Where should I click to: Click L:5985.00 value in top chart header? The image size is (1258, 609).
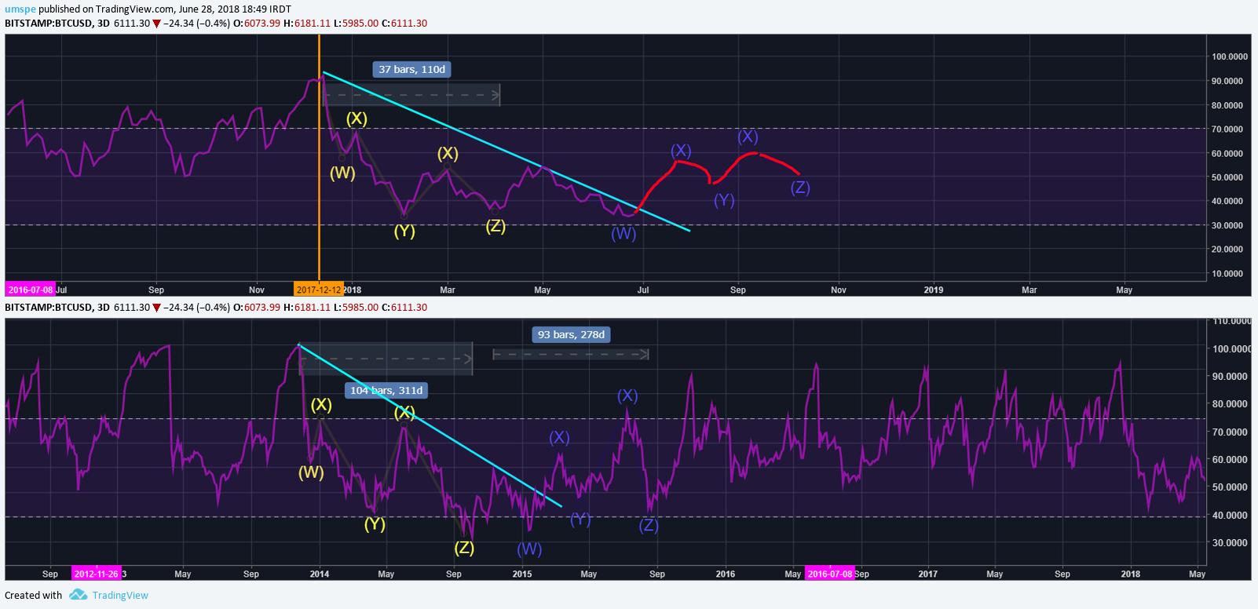click(356, 24)
